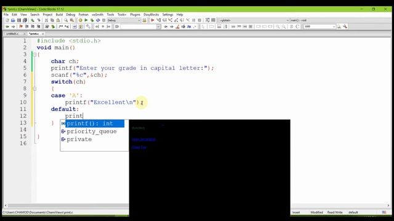Open the search text combo dropdown

click(x=159, y=26)
